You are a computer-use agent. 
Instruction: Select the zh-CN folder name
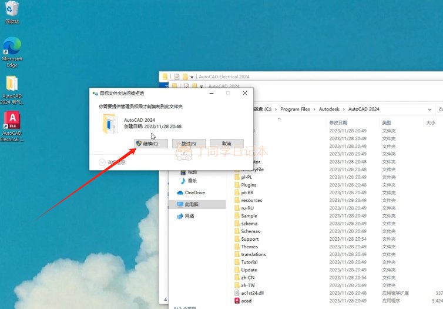click(x=248, y=278)
